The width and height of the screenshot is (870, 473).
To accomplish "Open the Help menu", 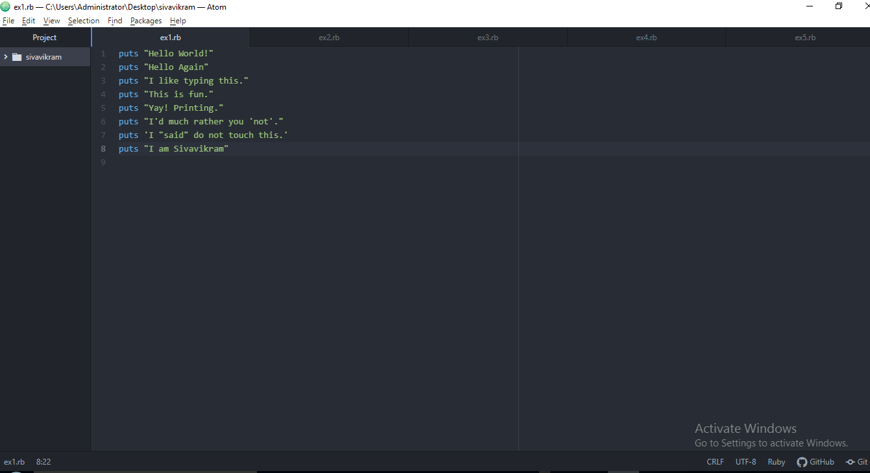I will click(178, 20).
